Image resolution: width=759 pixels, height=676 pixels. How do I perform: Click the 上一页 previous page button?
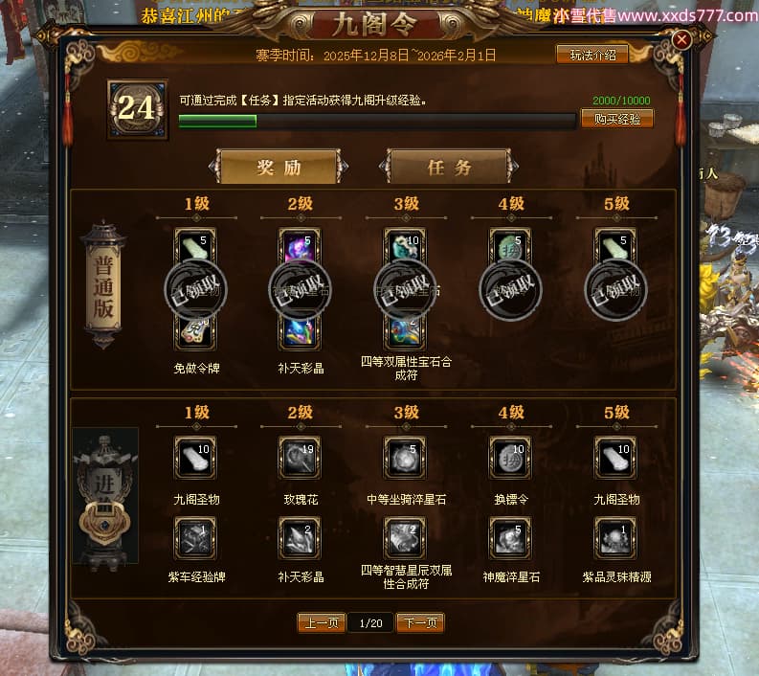pyautogui.click(x=322, y=622)
